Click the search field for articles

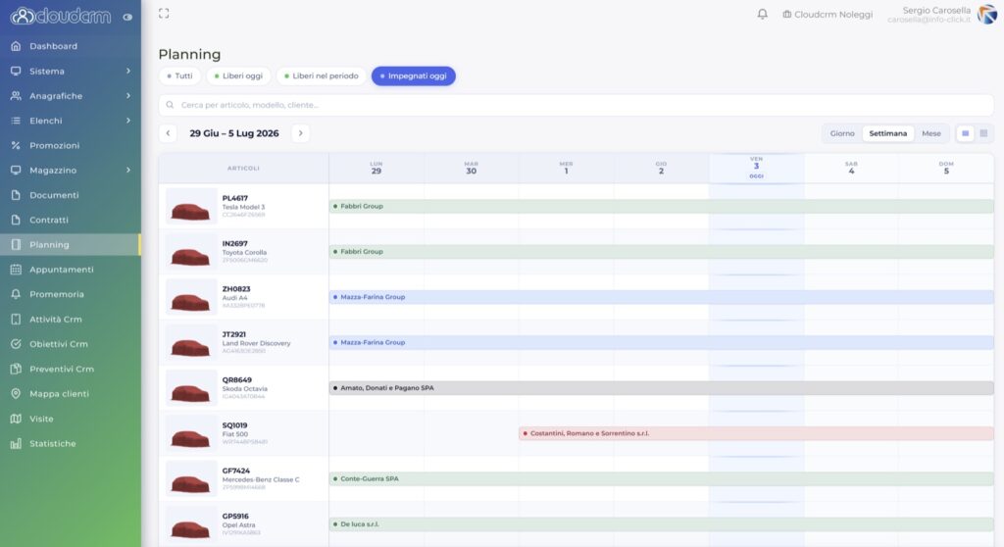tap(577, 105)
